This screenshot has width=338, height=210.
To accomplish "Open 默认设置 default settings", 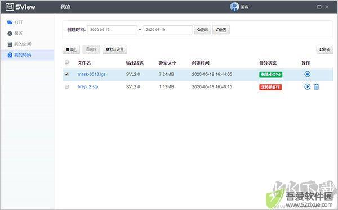I will [115, 49].
